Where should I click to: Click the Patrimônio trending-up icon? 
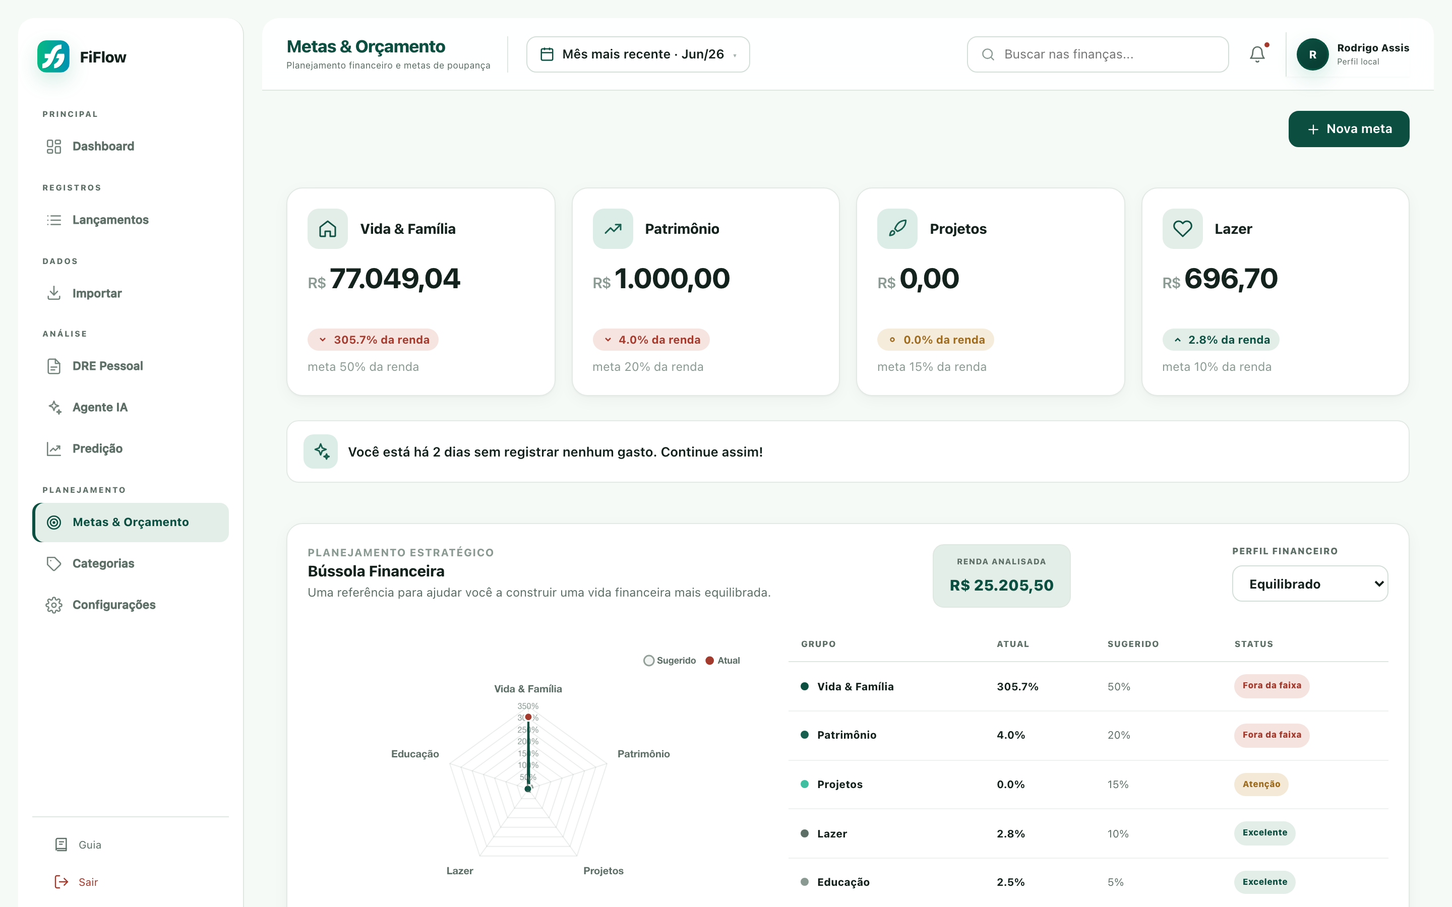[613, 229]
